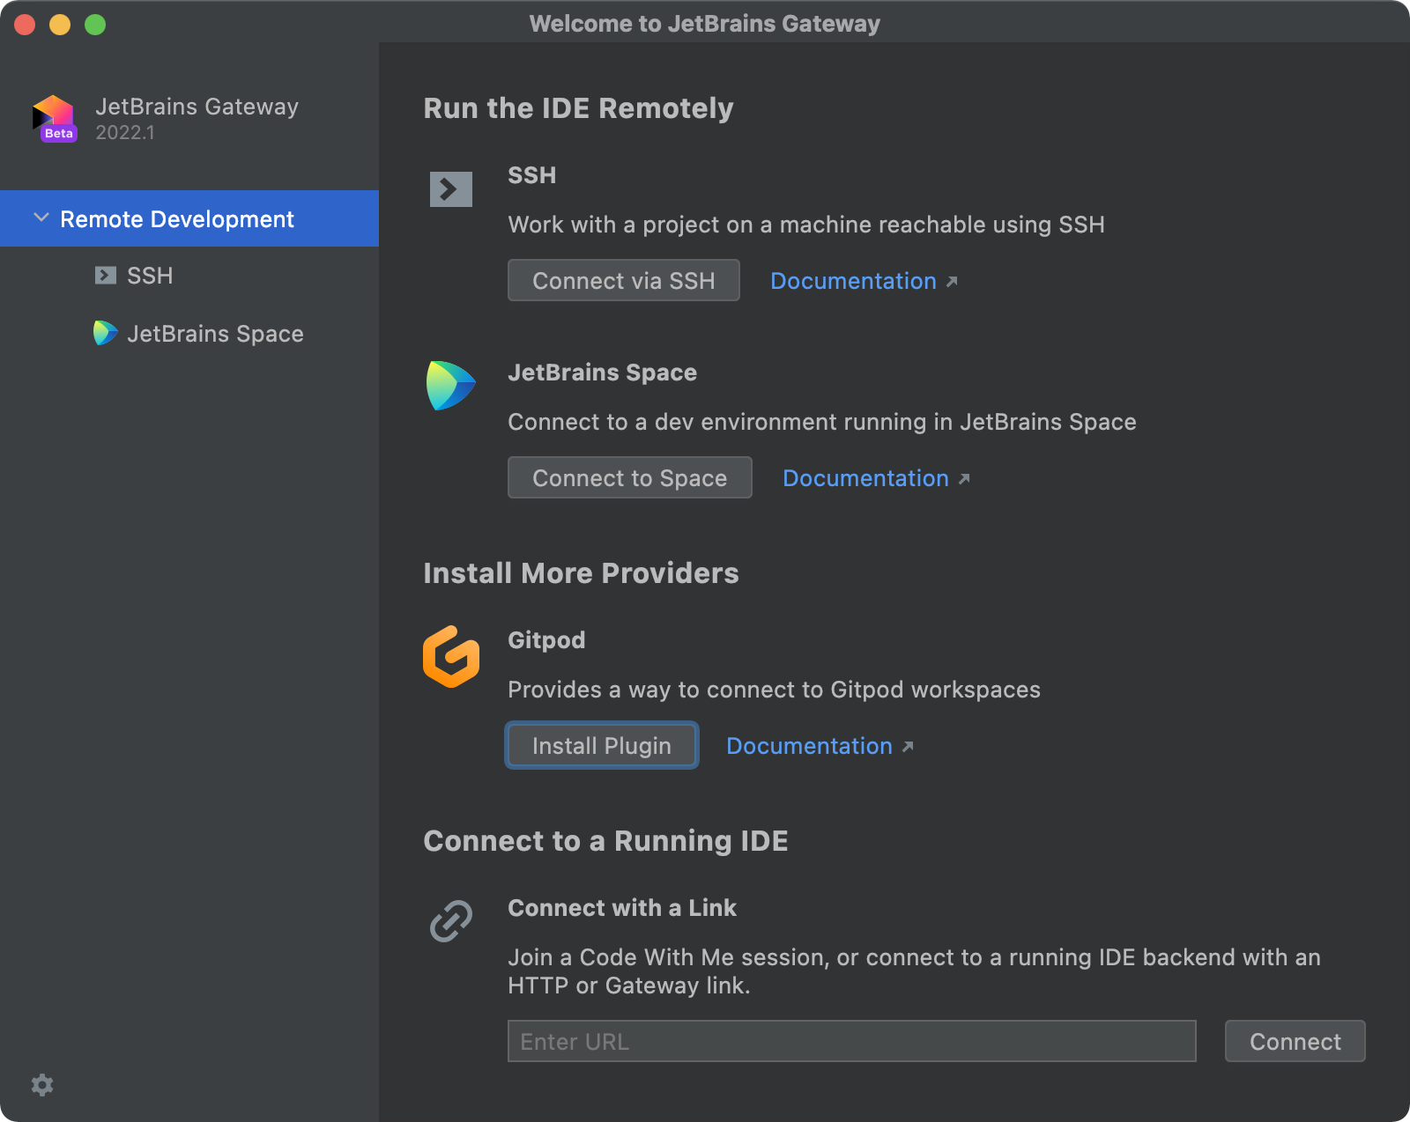Open the JetBrains Space Documentation link
Screen dimensions: 1410x1122
pyautogui.click(x=865, y=478)
